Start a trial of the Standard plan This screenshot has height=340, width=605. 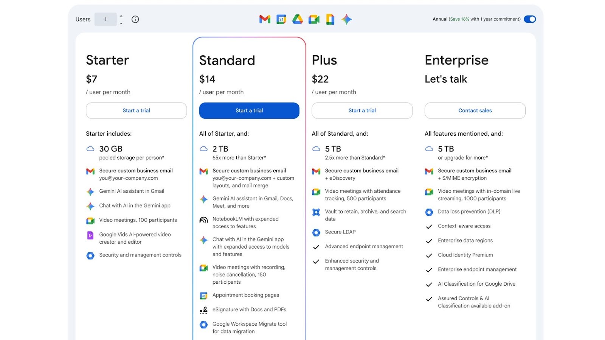(x=249, y=110)
